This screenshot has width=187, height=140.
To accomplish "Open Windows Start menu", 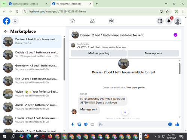I will click(x=4, y=136).
